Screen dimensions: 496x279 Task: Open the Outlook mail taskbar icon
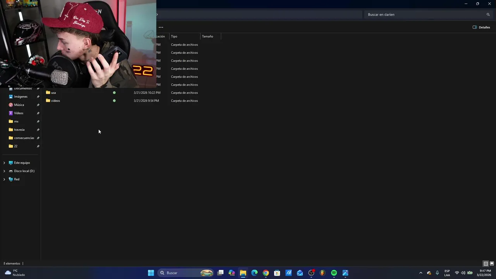click(300, 273)
